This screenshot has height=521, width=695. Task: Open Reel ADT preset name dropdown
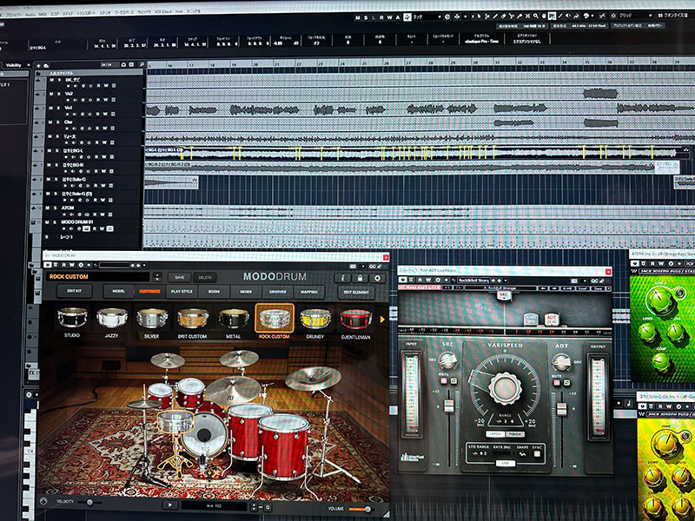click(x=500, y=287)
